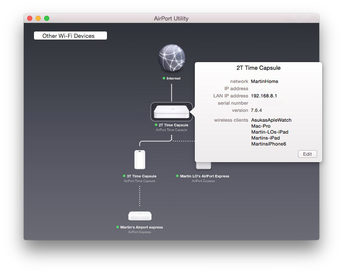Click the MartinHome network value
The height and width of the screenshot is (274, 343).
[264, 81]
